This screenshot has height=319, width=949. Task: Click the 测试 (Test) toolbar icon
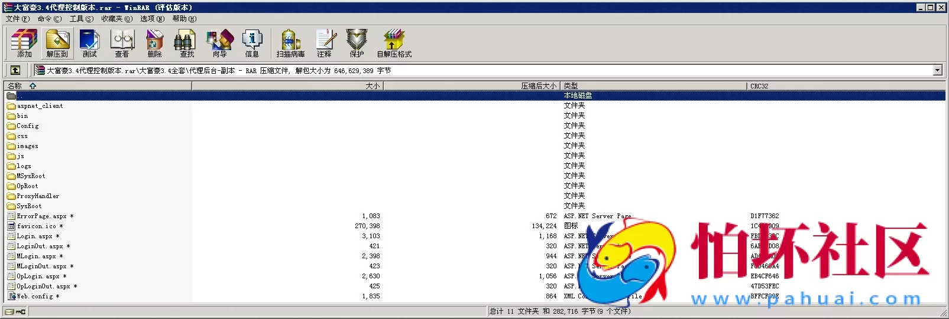(90, 43)
